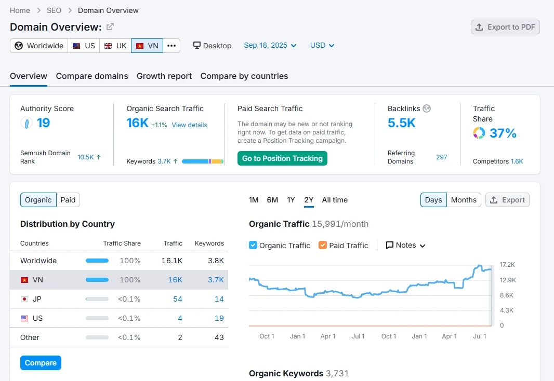The image size is (554, 381).
Task: Click the Traffic Share donut chart icon
Action: 479,133
